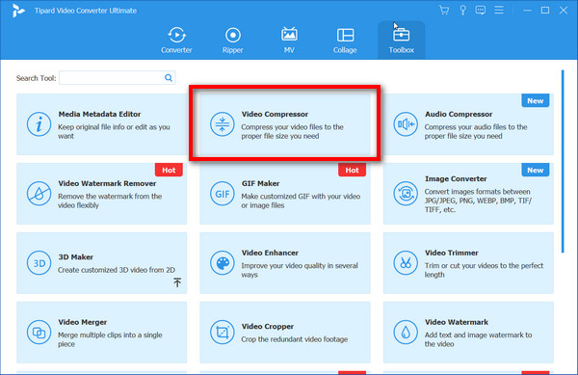Switch to the Converter tab

[x=176, y=40]
